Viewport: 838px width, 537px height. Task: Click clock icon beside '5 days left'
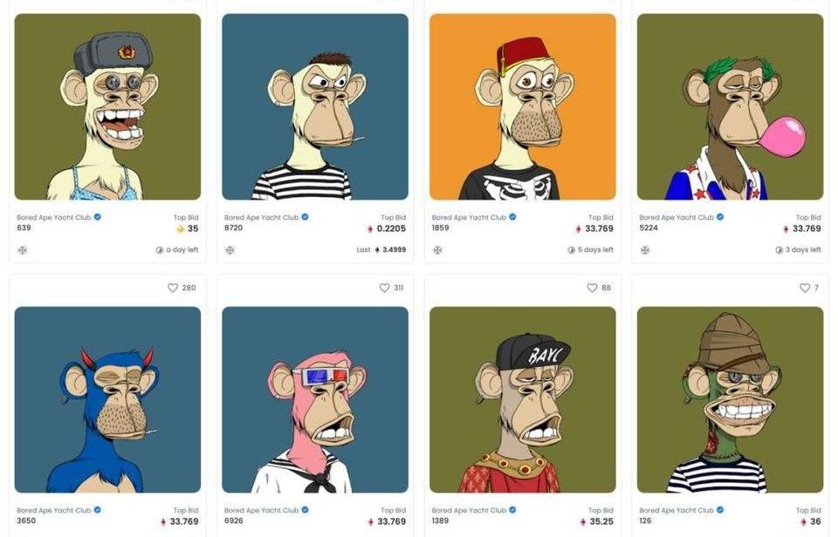[x=571, y=250]
